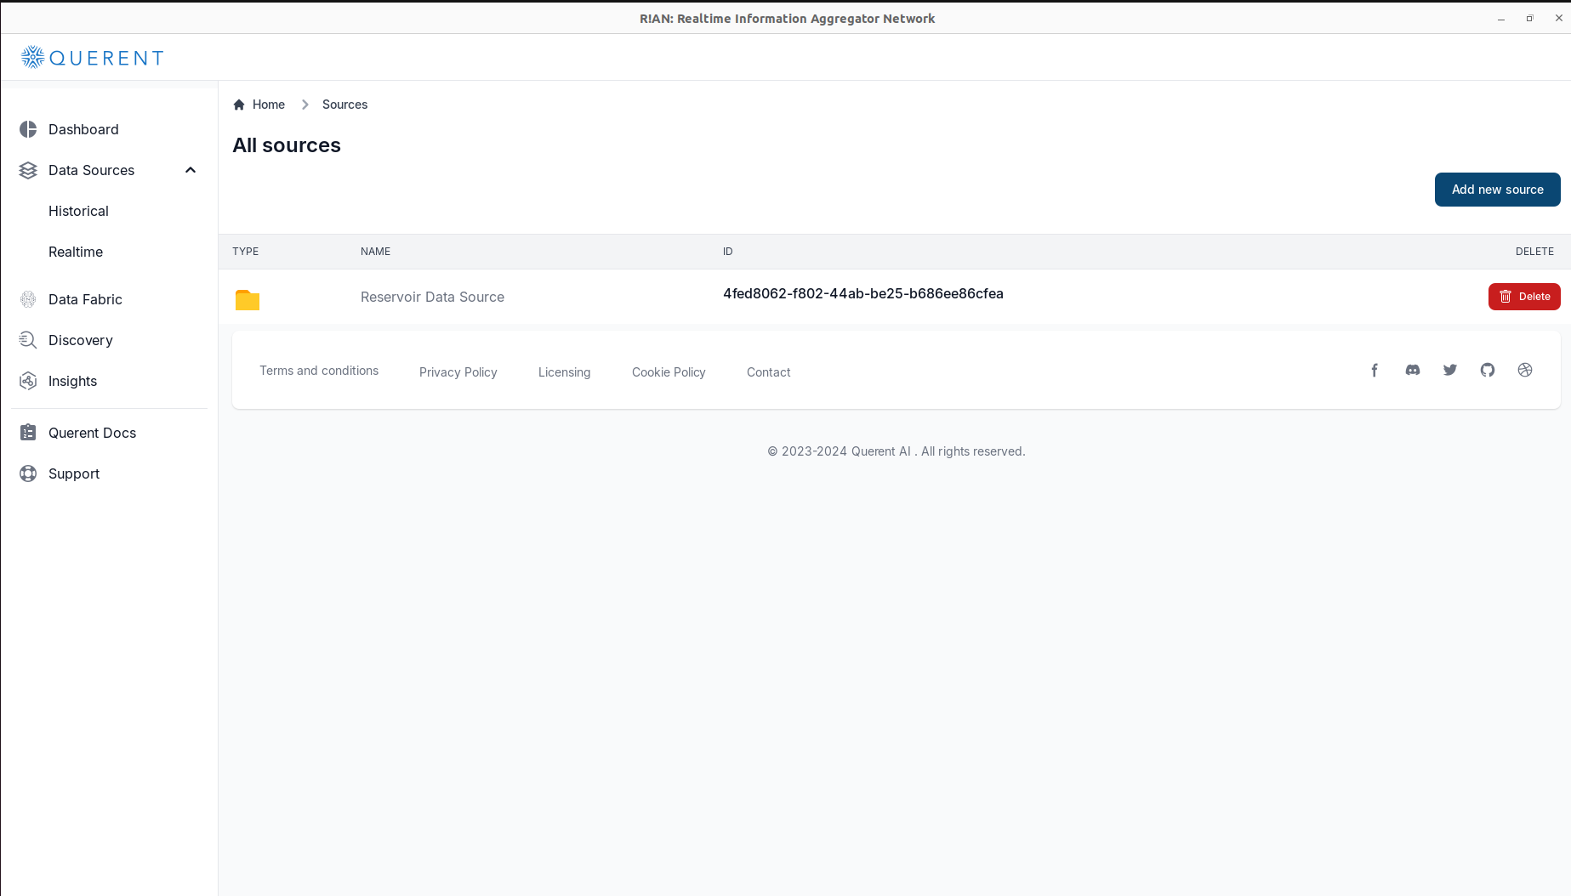Image resolution: width=1571 pixels, height=896 pixels.
Task: Click the NAME column header
Action: click(375, 252)
